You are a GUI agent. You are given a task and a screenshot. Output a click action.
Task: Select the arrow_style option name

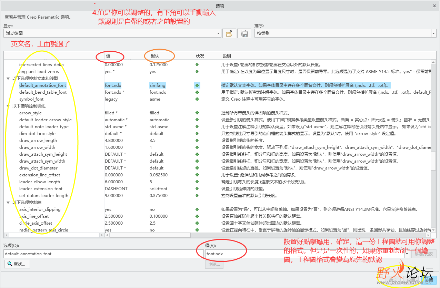click(30, 113)
